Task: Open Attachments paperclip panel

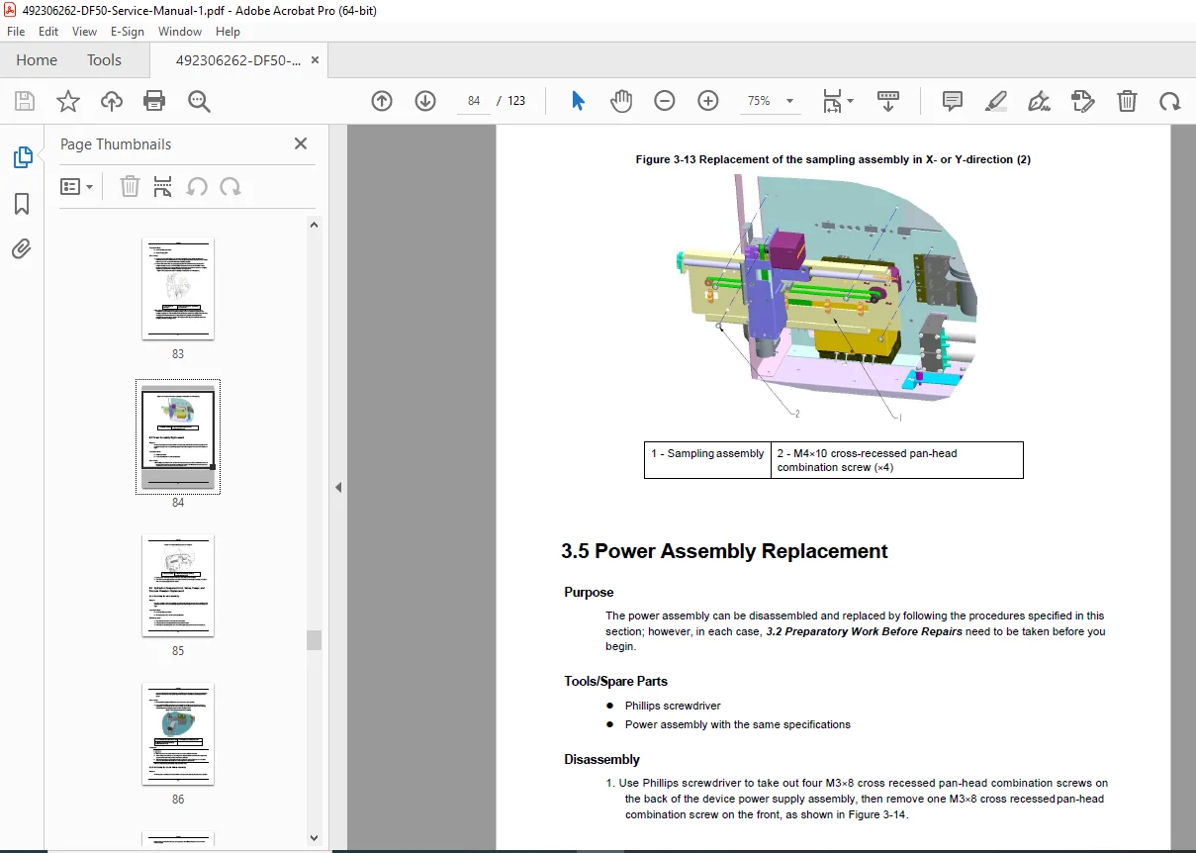Action: coord(22,248)
